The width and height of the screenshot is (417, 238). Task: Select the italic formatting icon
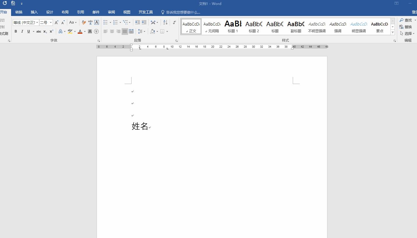pos(22,31)
